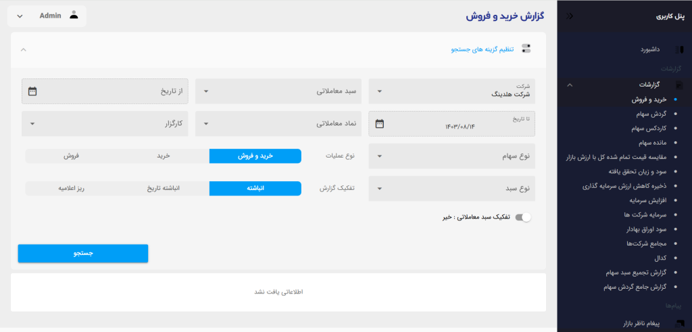Choose ریز اعلامیه report breakdown option
This screenshot has width=692, height=332.
72,188
